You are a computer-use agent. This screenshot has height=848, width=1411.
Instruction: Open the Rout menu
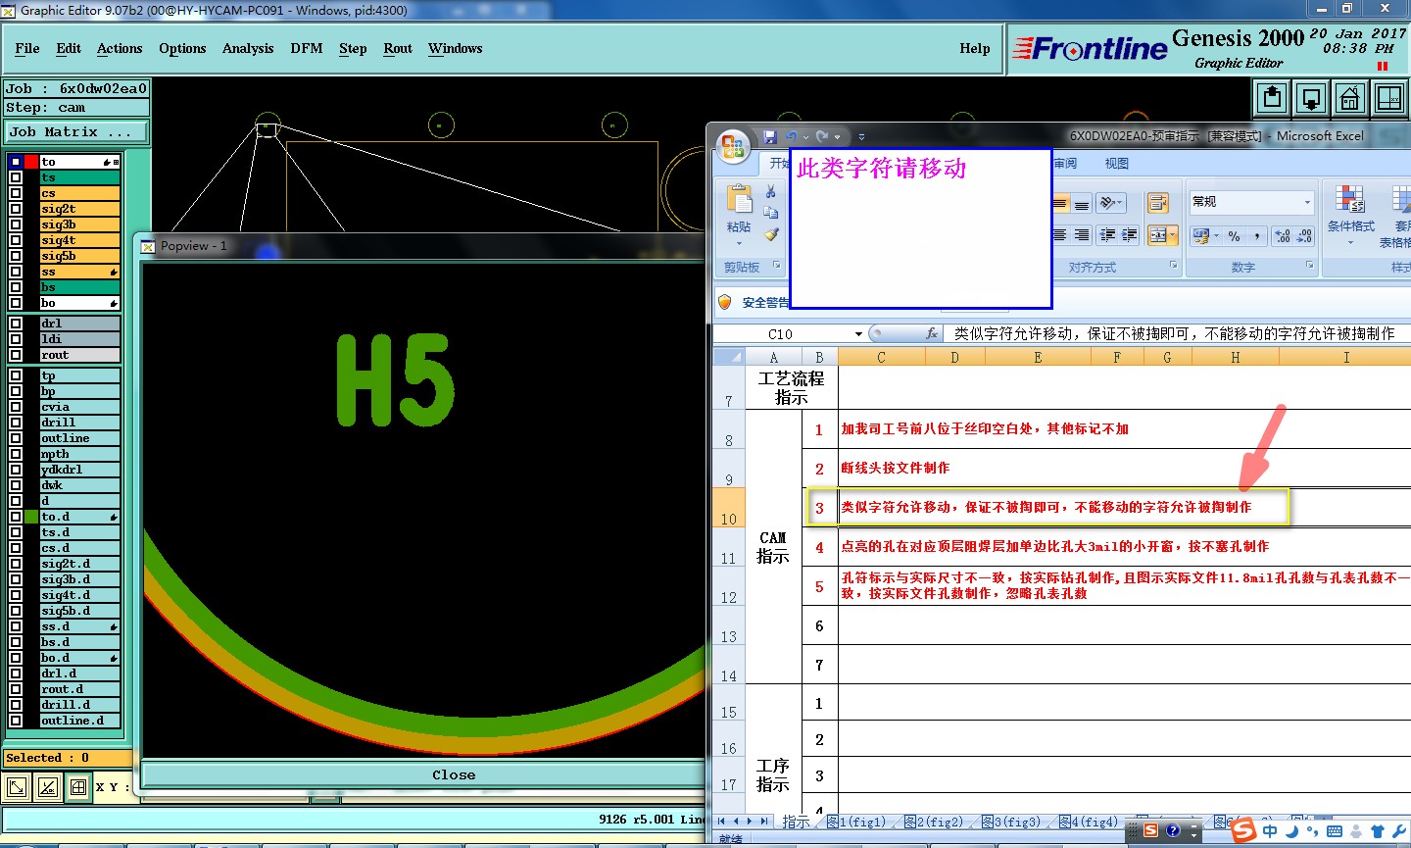pyautogui.click(x=398, y=48)
